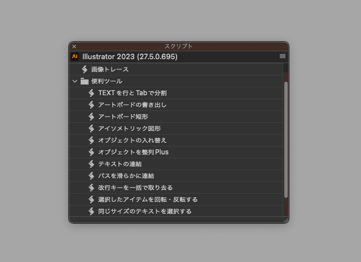
Task: Click script icon beside 改行キーを一括で取り去る
Action: [91, 188]
